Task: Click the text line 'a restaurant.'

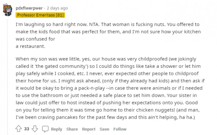Action: pos(30,46)
